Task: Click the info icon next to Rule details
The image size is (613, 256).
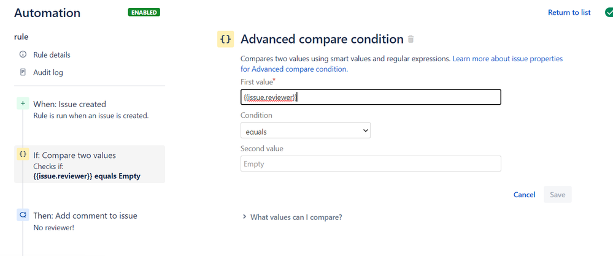Action: coord(23,55)
